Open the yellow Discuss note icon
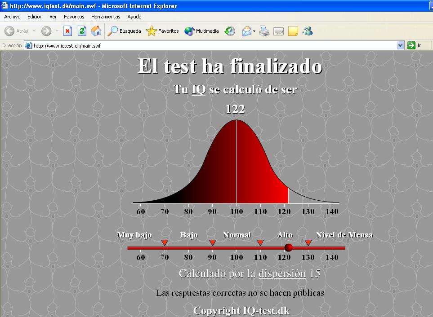433x317 pixels. (293, 31)
